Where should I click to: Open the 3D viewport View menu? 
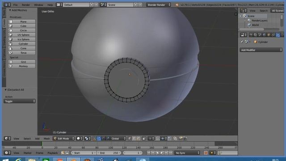pos(16,139)
